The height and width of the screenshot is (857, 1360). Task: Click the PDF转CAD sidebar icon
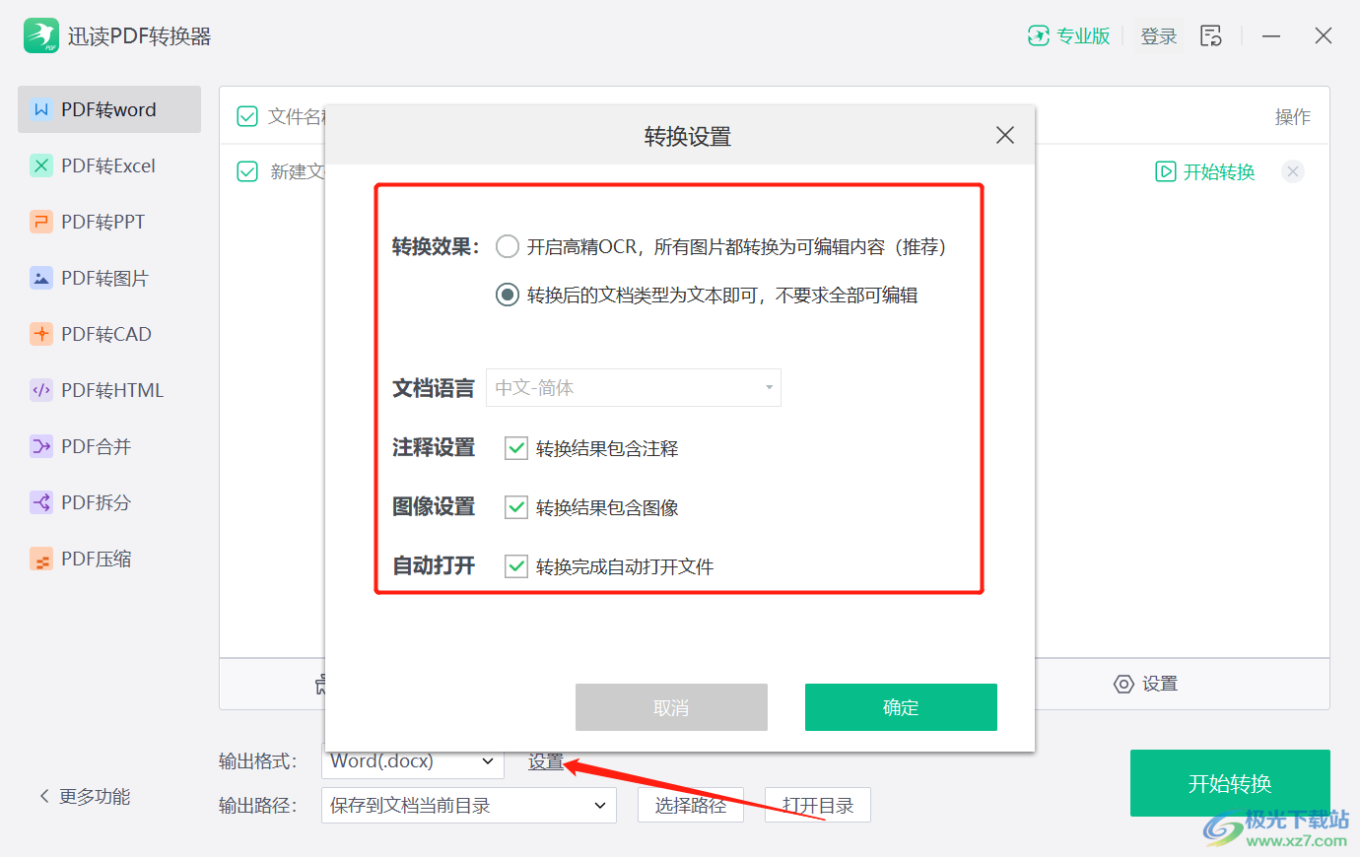(41, 334)
